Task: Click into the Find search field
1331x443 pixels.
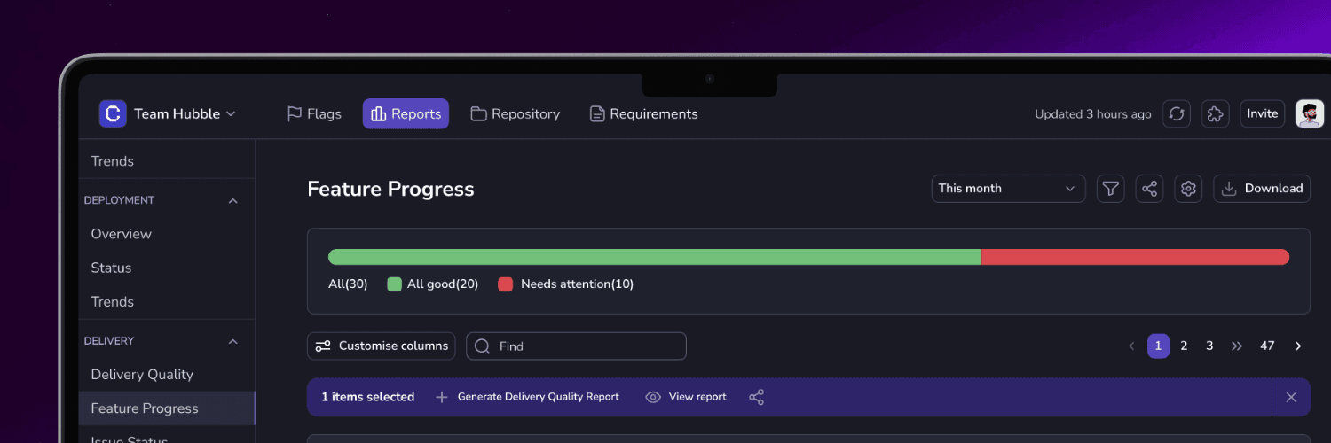Action: click(x=576, y=346)
